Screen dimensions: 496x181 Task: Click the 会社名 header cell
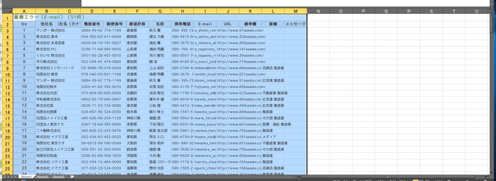click(x=47, y=24)
